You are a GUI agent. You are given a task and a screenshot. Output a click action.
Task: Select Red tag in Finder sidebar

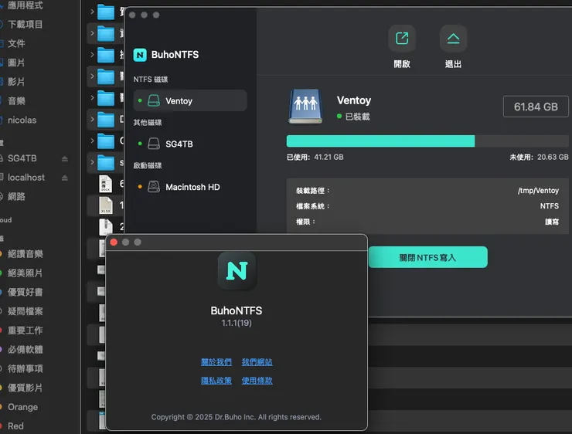(x=15, y=426)
